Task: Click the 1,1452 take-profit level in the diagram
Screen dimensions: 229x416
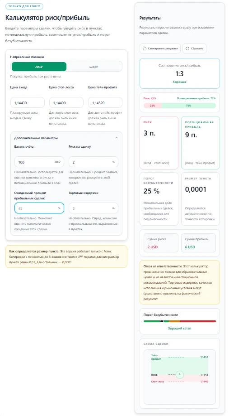Action: 204,357
